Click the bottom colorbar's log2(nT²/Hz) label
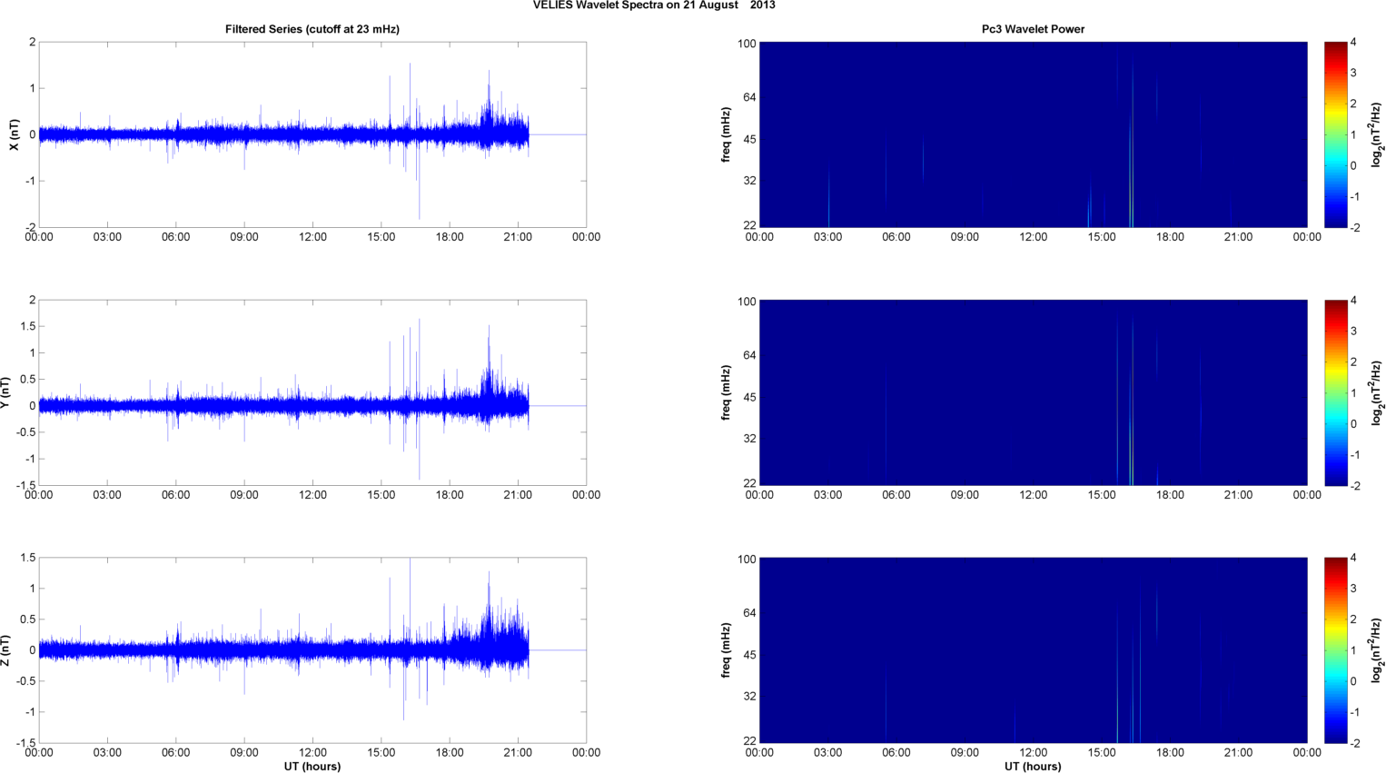 [x=1377, y=650]
